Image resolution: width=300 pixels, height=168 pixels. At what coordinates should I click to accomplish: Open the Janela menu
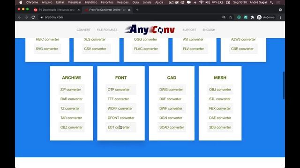(147, 2)
